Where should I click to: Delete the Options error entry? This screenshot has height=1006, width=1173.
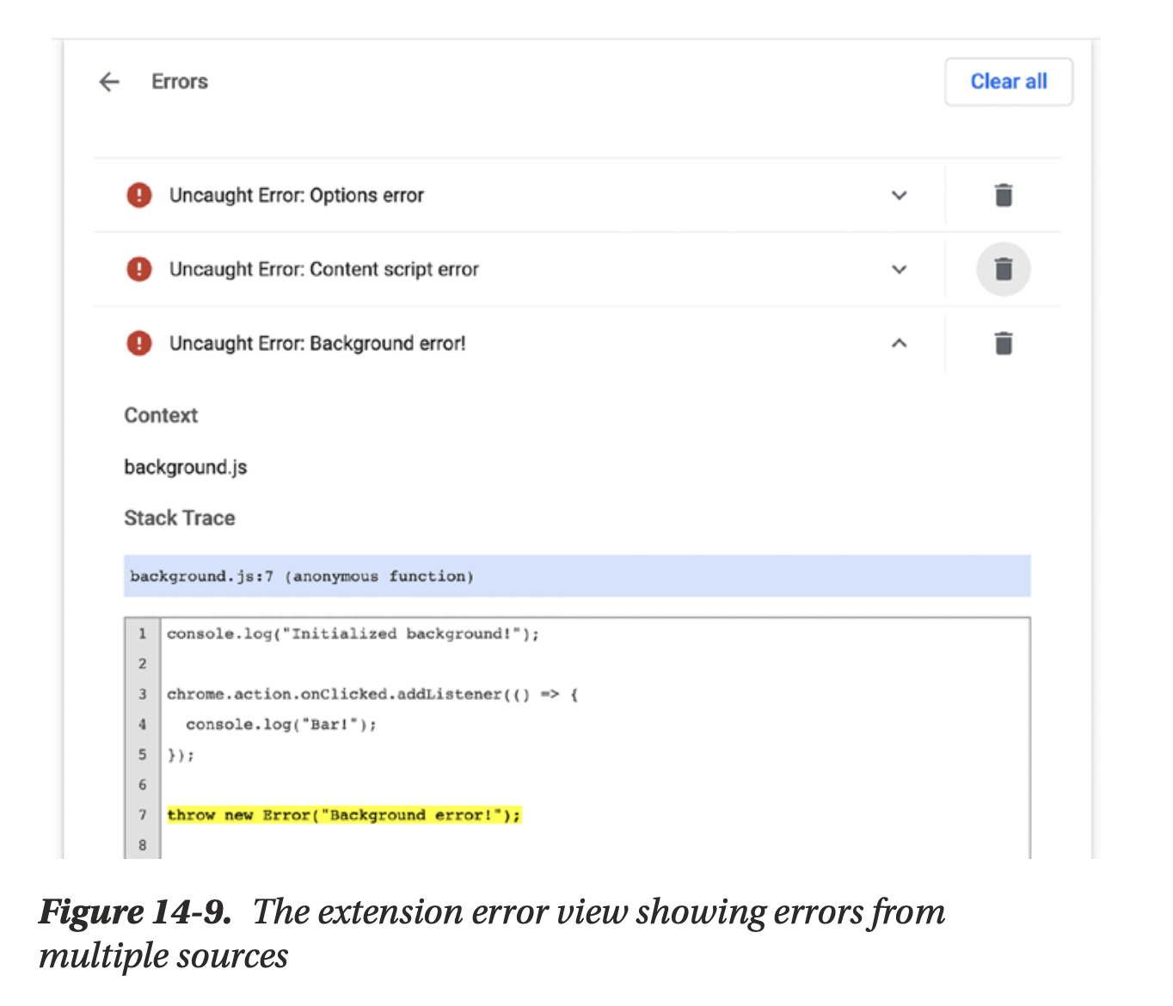click(1003, 195)
